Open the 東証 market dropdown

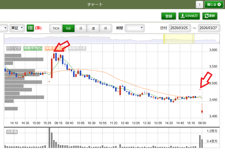coord(17,28)
